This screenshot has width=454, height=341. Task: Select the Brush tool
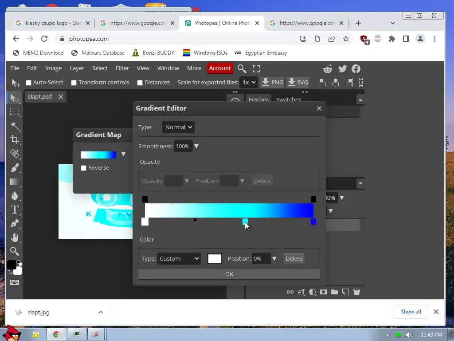pos(15,167)
